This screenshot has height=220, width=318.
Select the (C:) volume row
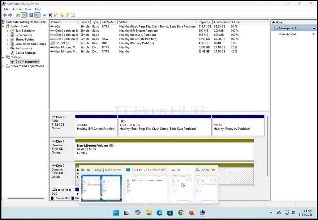159,27
